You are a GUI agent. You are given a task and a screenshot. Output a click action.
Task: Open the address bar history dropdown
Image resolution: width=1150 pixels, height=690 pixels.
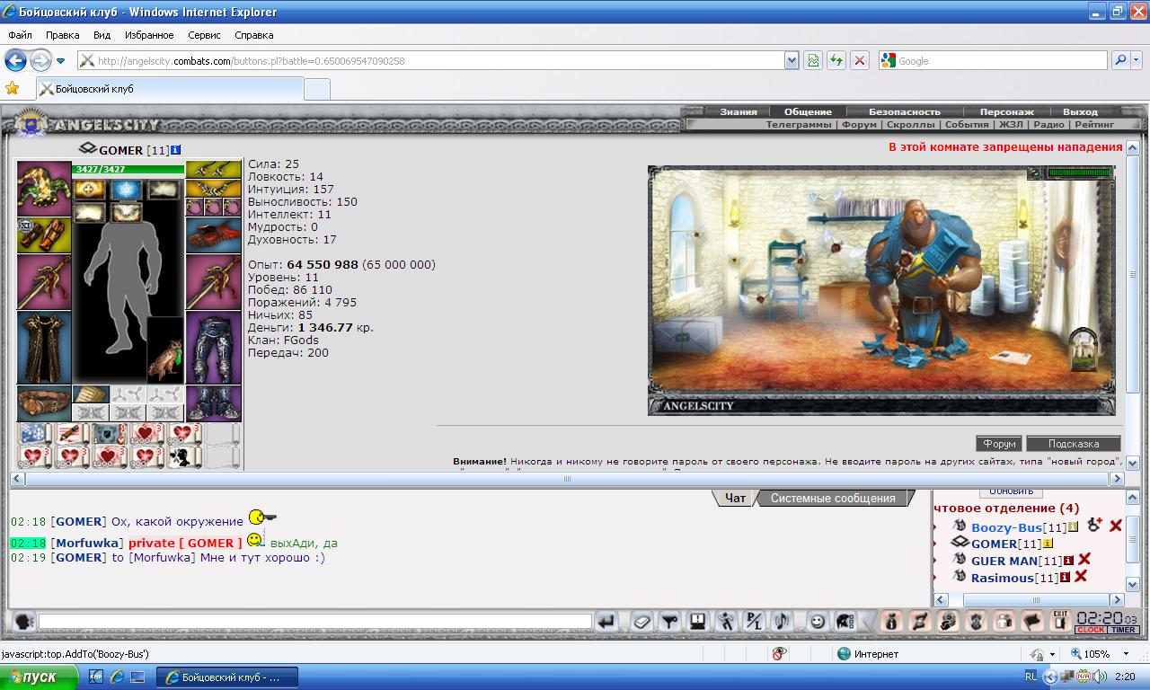click(x=792, y=60)
